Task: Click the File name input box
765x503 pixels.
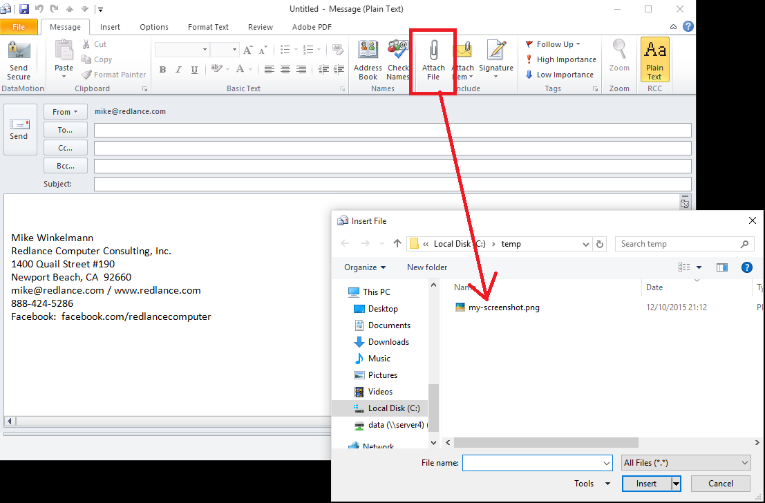Action: click(538, 463)
